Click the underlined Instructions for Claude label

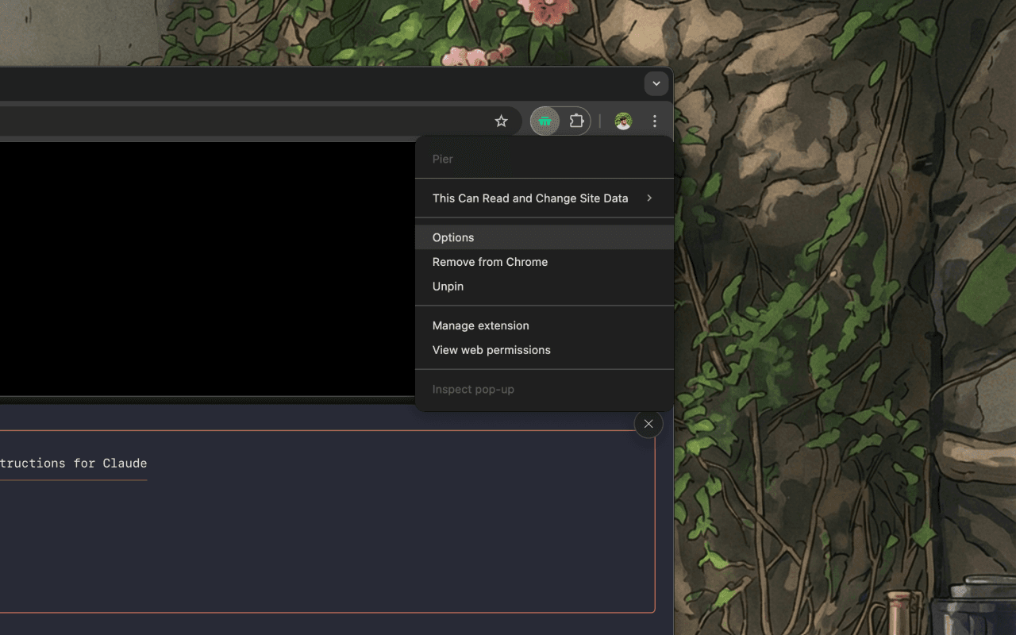coord(74,464)
